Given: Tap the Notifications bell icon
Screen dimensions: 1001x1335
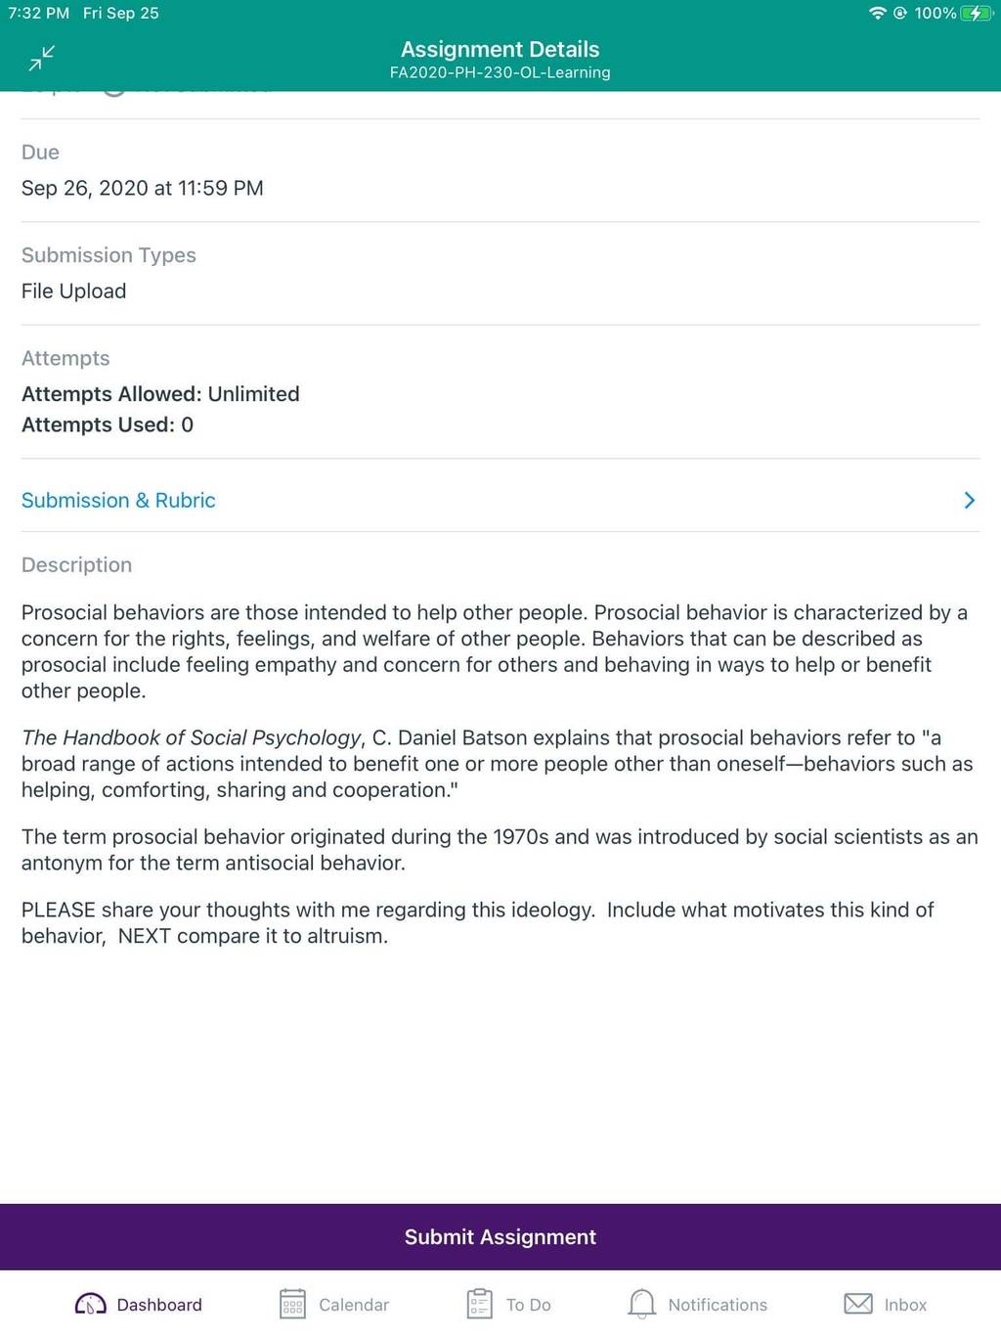Looking at the screenshot, I should click(x=641, y=1304).
